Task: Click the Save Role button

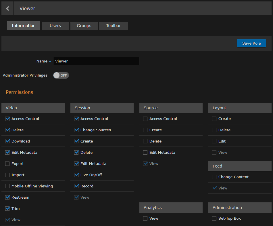Action: point(251,43)
